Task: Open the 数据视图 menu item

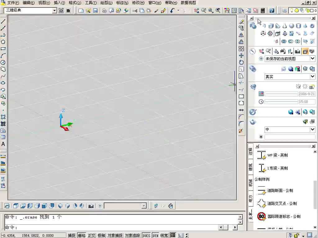Action: (188, 3)
